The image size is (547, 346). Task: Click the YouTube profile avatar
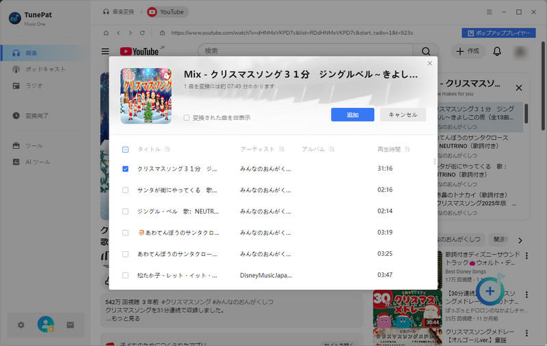520,51
